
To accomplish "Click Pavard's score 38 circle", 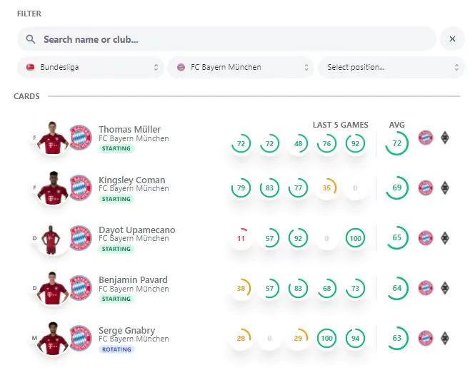I will click(241, 288).
